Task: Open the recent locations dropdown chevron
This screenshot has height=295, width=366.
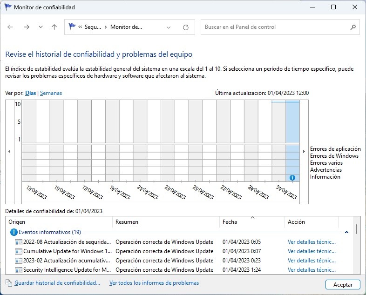Action: tap(41, 27)
